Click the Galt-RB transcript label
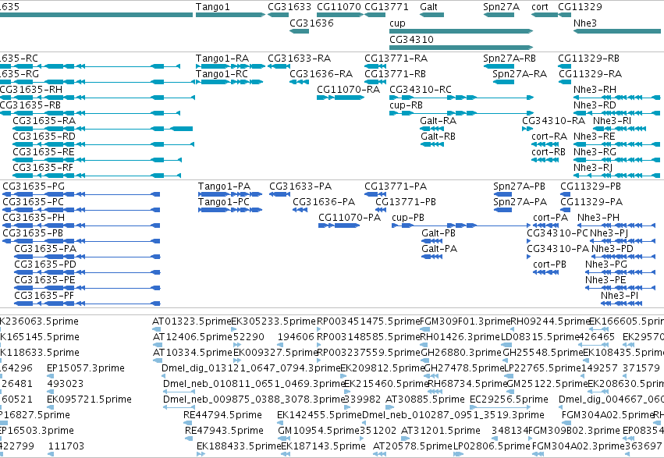664x458 pixels. point(438,137)
